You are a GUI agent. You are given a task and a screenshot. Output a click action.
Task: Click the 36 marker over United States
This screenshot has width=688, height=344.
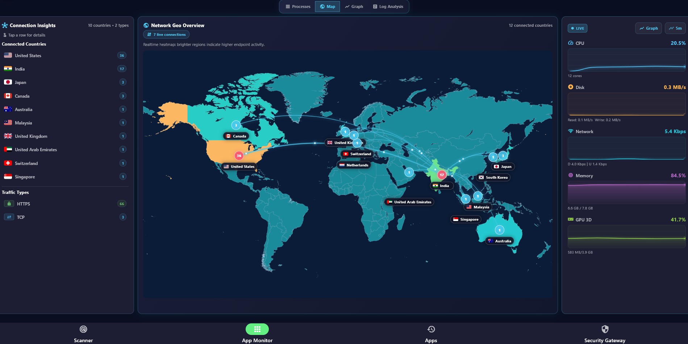click(239, 156)
